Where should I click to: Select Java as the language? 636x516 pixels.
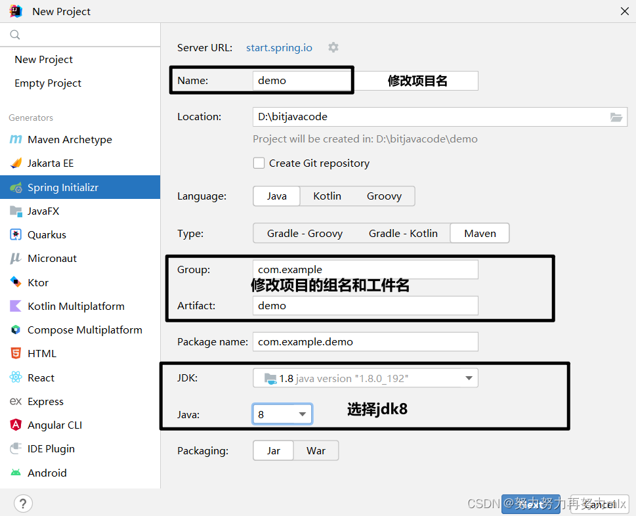pyautogui.click(x=276, y=196)
